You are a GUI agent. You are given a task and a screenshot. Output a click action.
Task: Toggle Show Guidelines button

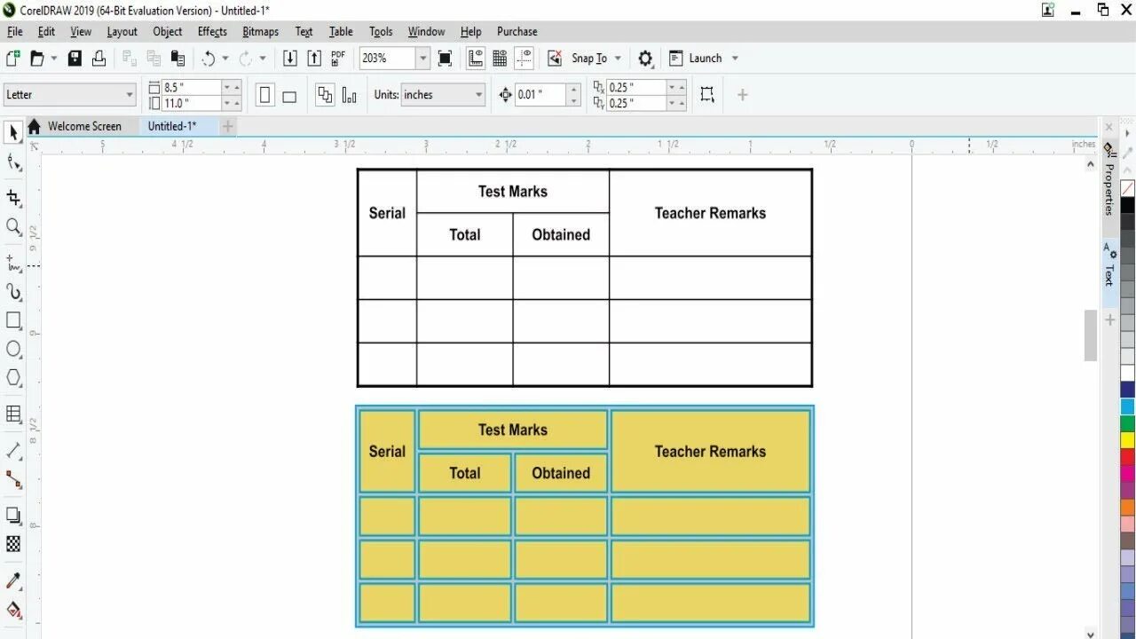525,59
